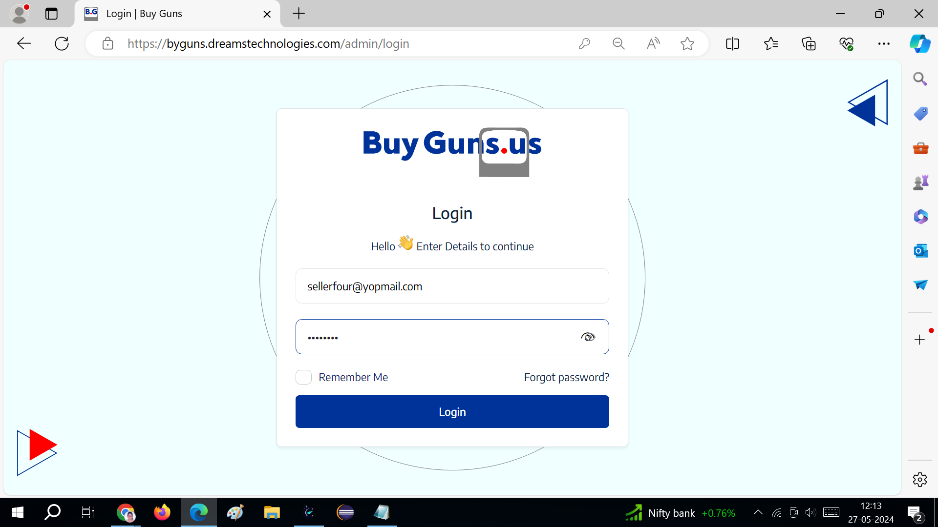The width and height of the screenshot is (938, 527).
Task: Switch to Chrome in the taskbar
Action: pyautogui.click(x=126, y=512)
